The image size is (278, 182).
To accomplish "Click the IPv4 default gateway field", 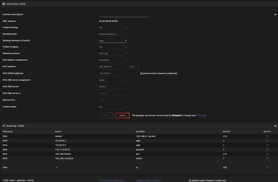I will [113, 73].
